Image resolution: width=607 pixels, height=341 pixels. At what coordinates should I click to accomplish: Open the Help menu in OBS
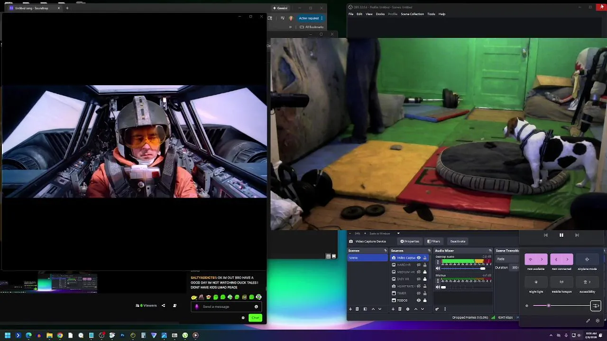(x=442, y=14)
